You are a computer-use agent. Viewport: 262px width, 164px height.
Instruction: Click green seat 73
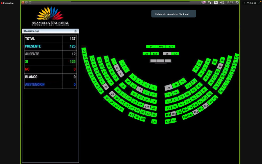(x=175, y=54)
